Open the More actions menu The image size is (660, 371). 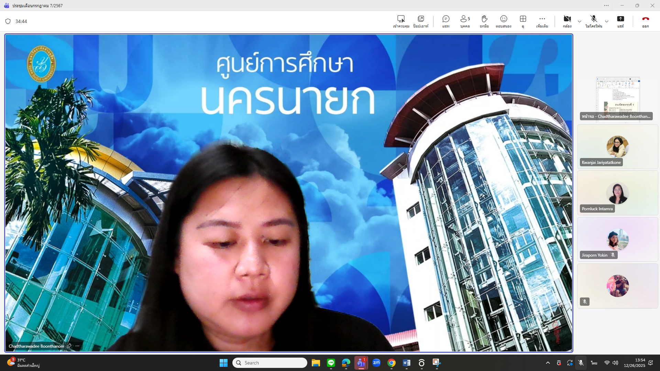542,21
